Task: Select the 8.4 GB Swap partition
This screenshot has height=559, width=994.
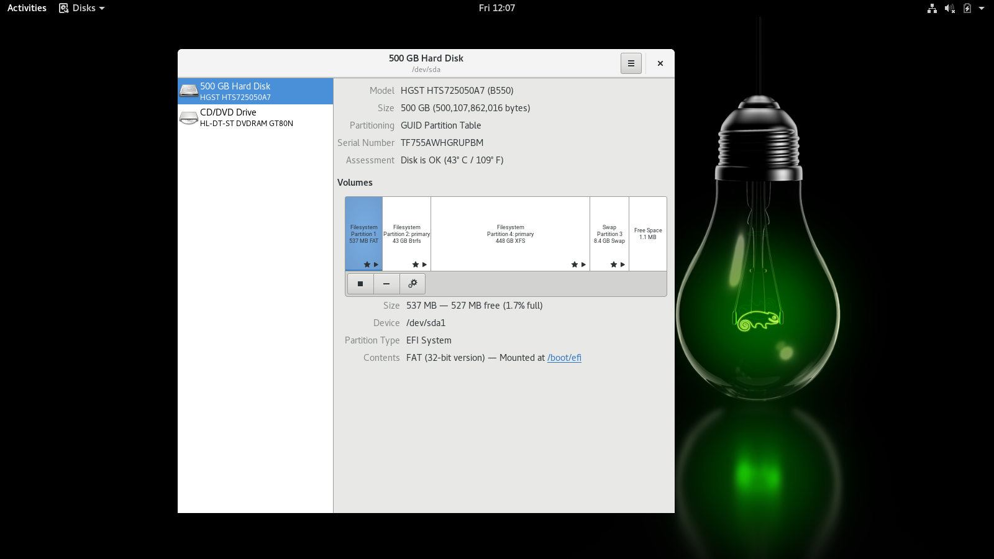Action: [x=609, y=234]
